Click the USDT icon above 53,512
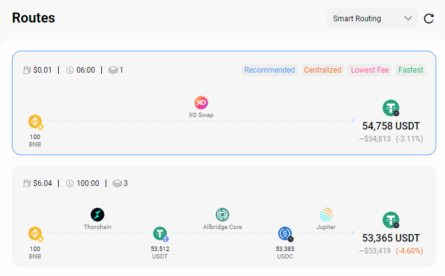 point(161,234)
